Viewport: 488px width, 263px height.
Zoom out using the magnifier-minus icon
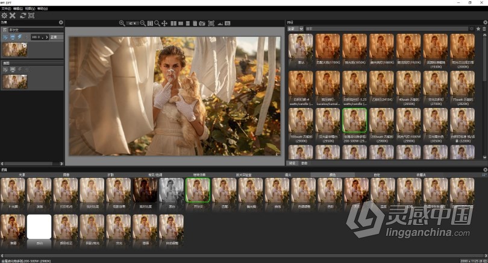coord(143,24)
